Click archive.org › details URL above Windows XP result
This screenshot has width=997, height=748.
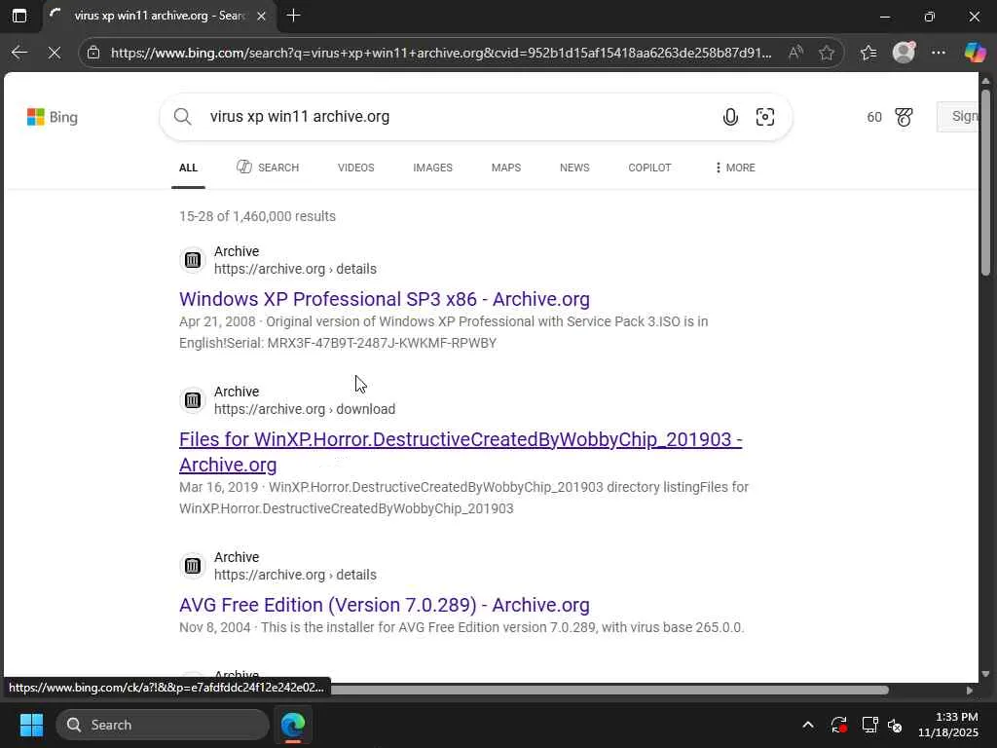click(x=295, y=269)
